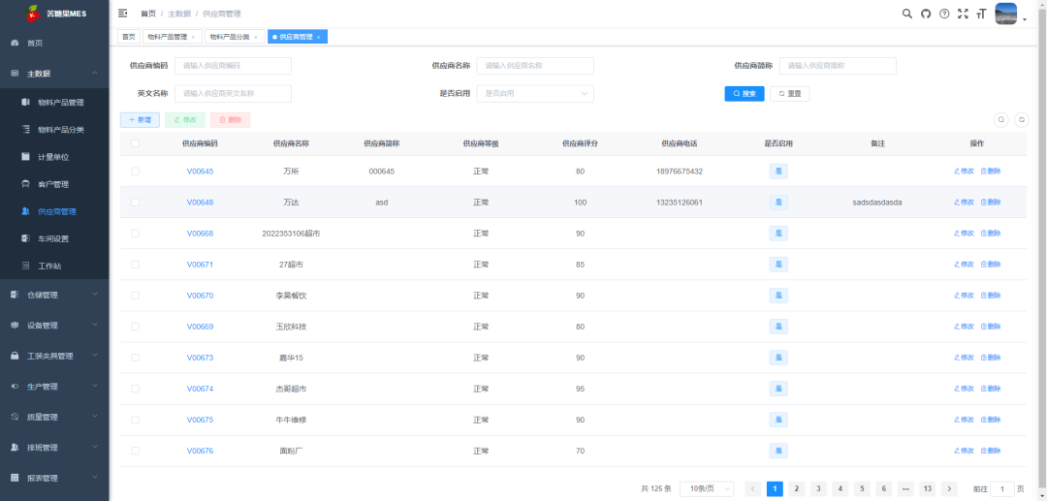1047x501 pixels.
Task: Switch to the 物料产品管理 tab
Action: coord(171,37)
